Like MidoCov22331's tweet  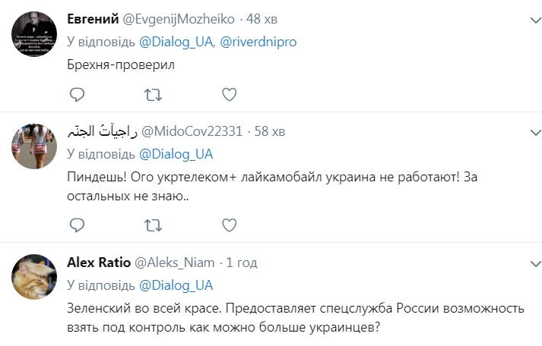[229, 225]
